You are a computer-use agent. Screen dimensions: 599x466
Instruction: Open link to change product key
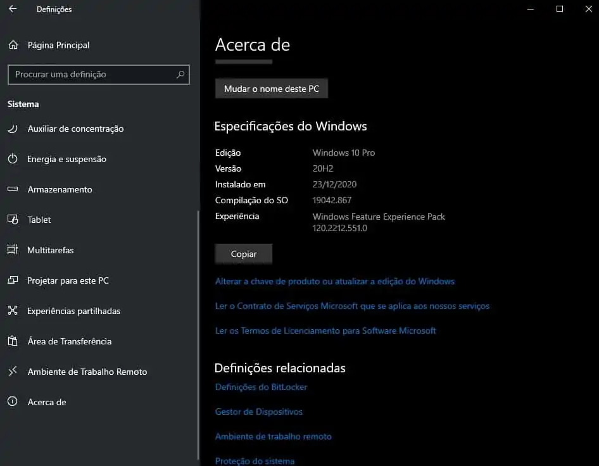334,281
